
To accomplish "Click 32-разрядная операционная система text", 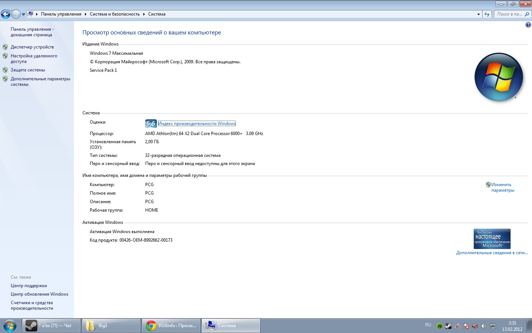I will coord(183,155).
